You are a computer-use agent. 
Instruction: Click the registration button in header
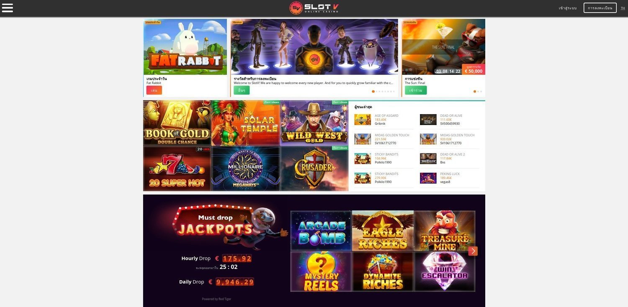[600, 8]
